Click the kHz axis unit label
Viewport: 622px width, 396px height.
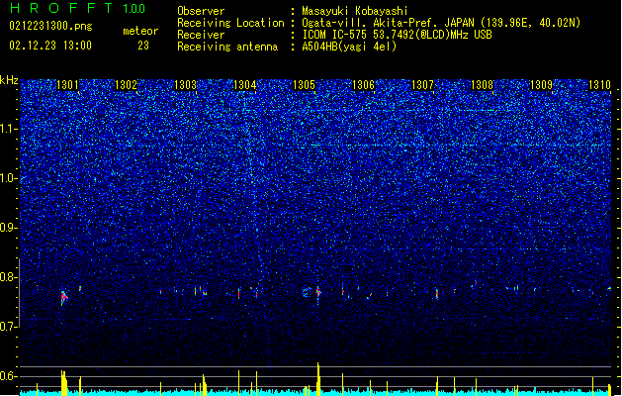[9, 80]
